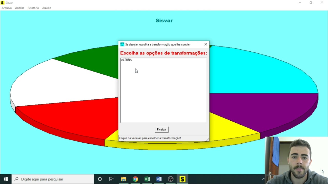This screenshot has height=184, width=328.
Task: Minimize the Sisvar window
Action: (300, 3)
